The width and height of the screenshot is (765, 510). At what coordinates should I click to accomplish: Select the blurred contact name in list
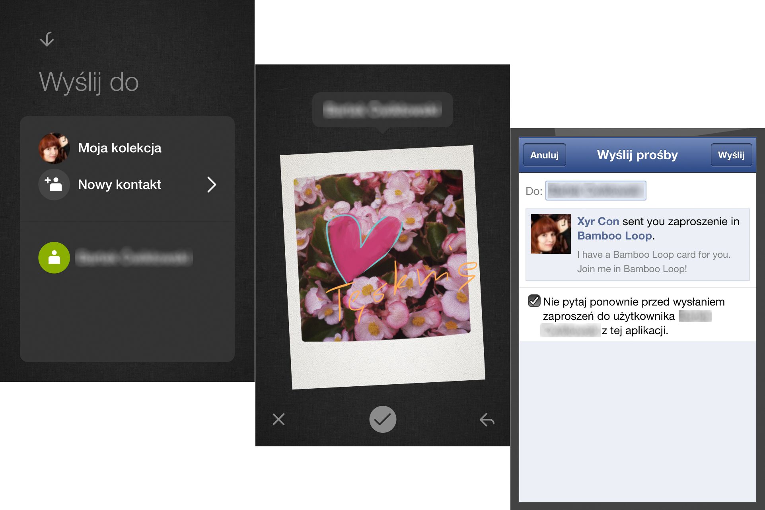pos(134,258)
